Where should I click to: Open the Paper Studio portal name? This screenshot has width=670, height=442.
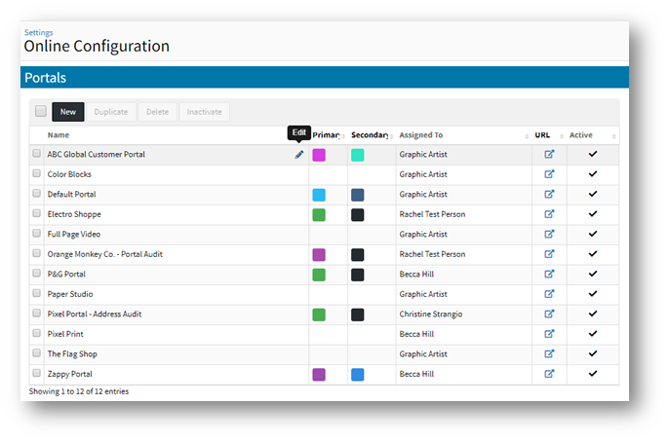(x=70, y=294)
